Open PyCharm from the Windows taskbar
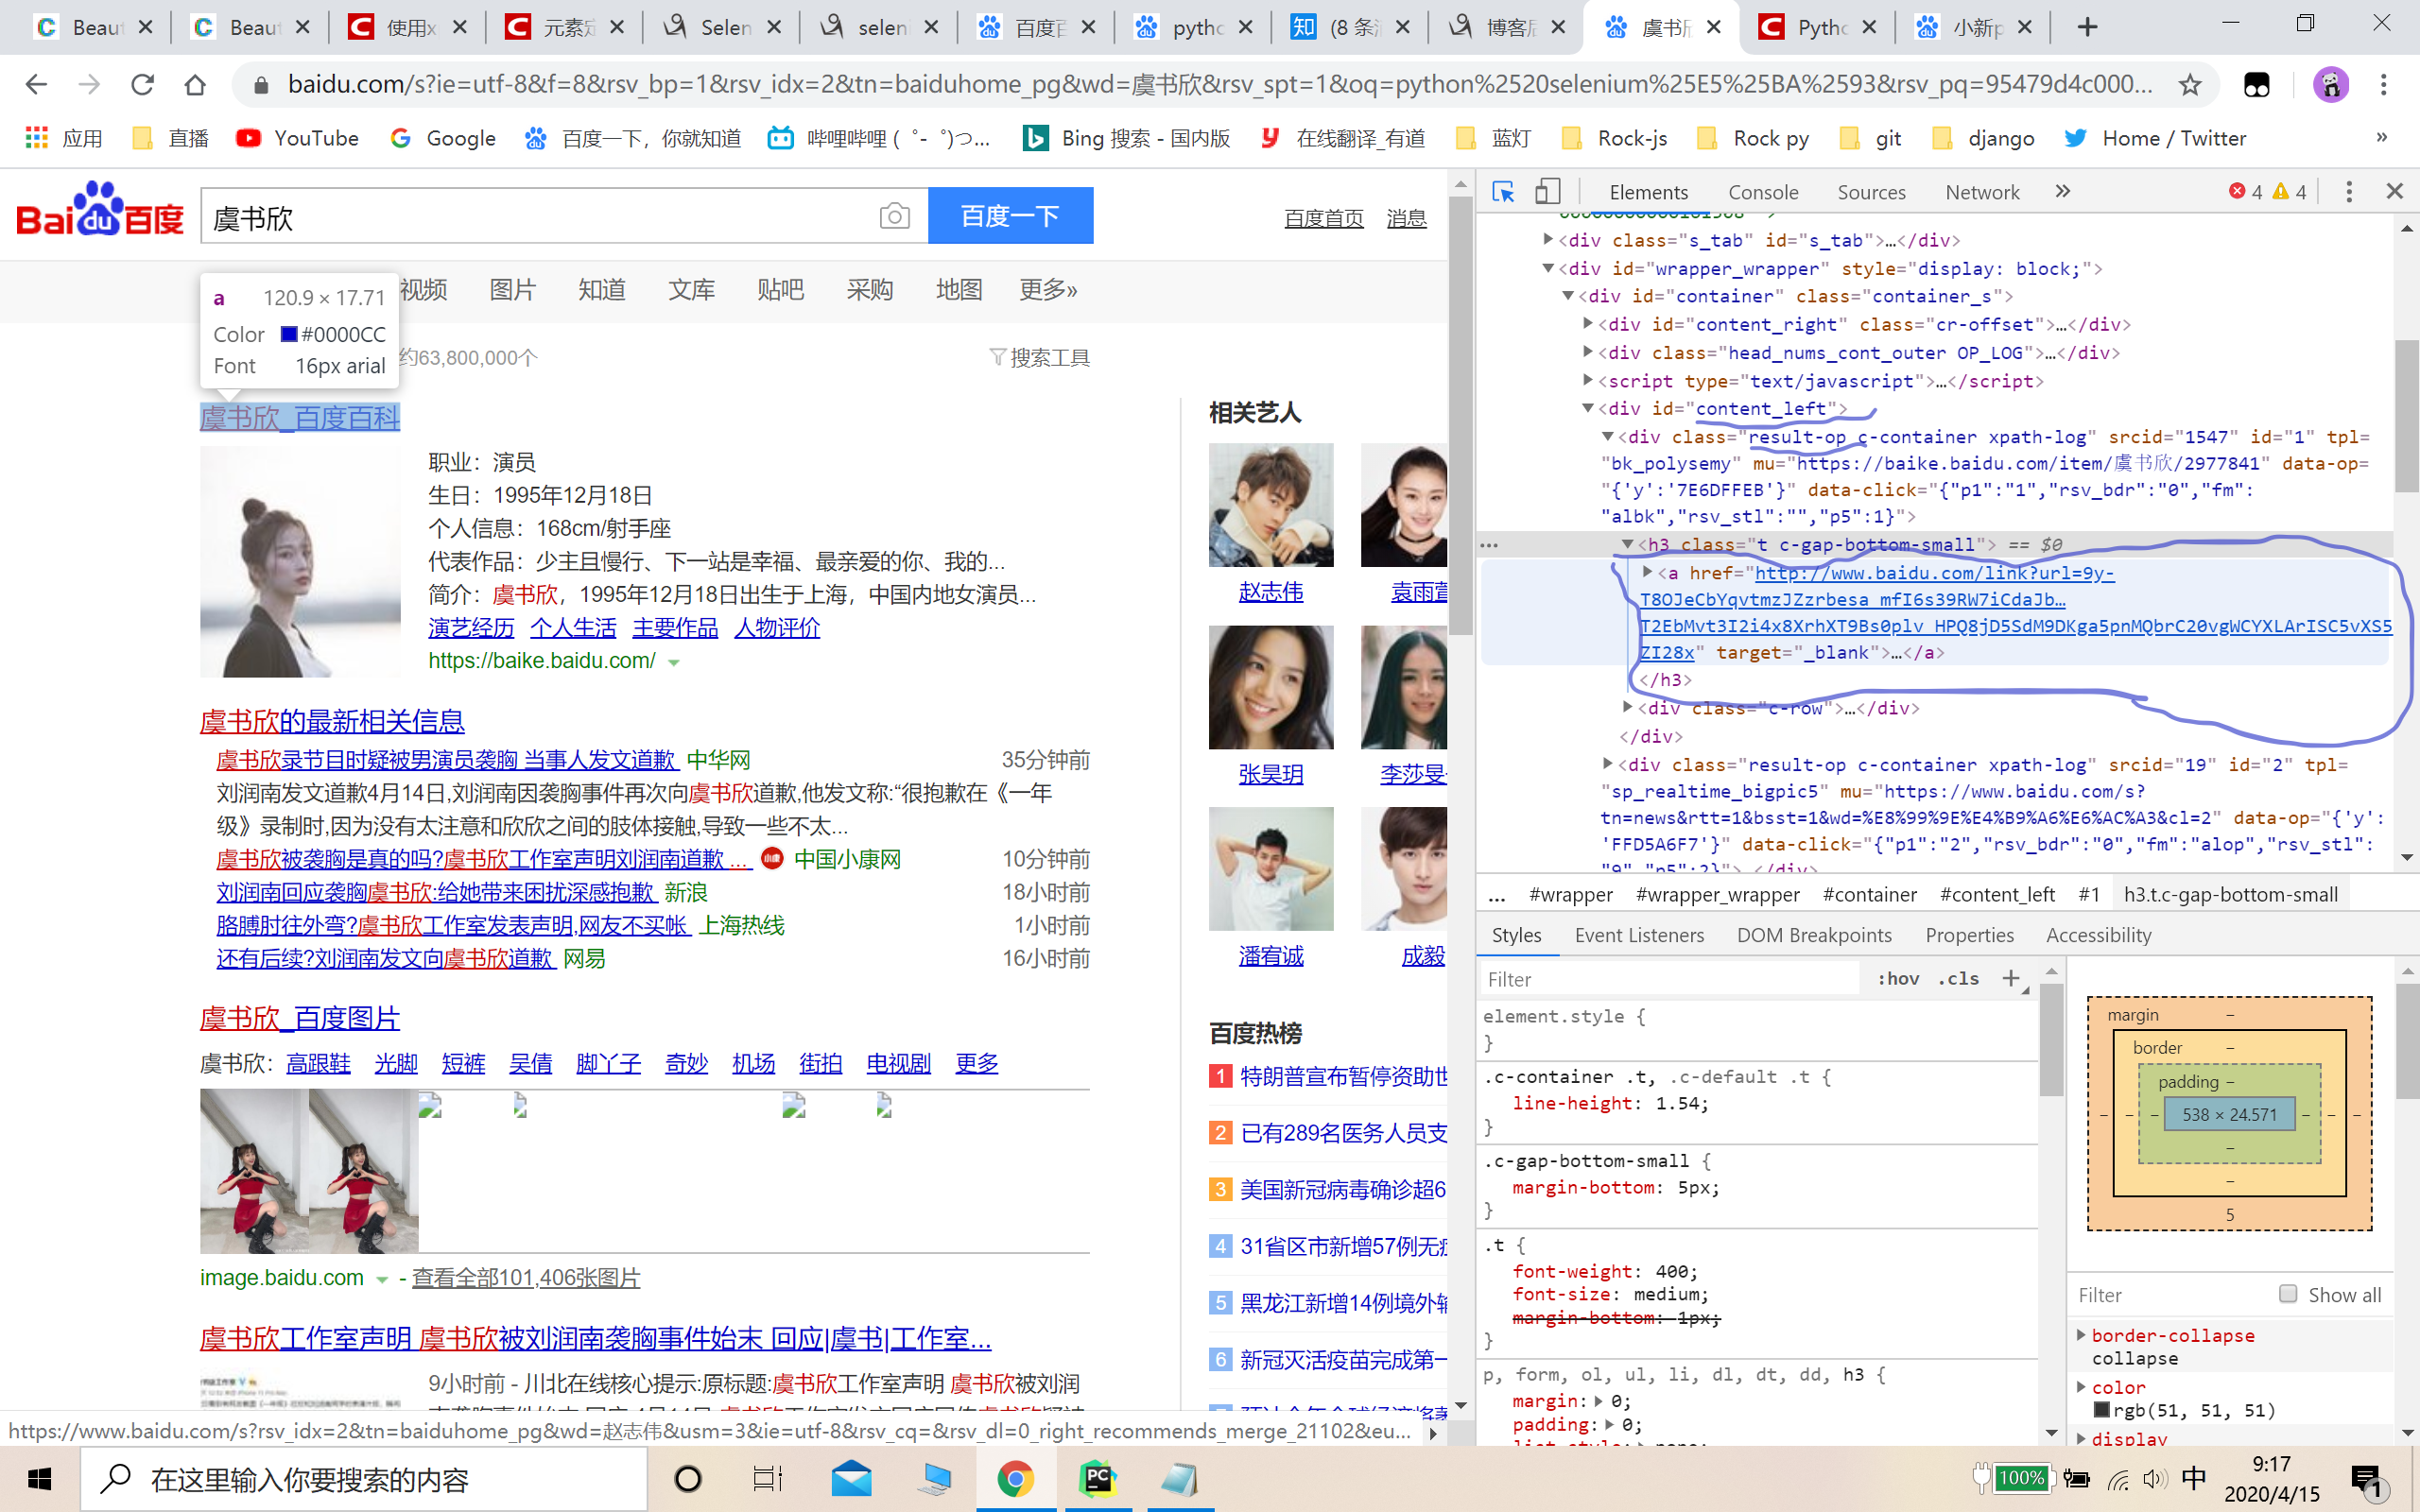 (x=1098, y=1478)
